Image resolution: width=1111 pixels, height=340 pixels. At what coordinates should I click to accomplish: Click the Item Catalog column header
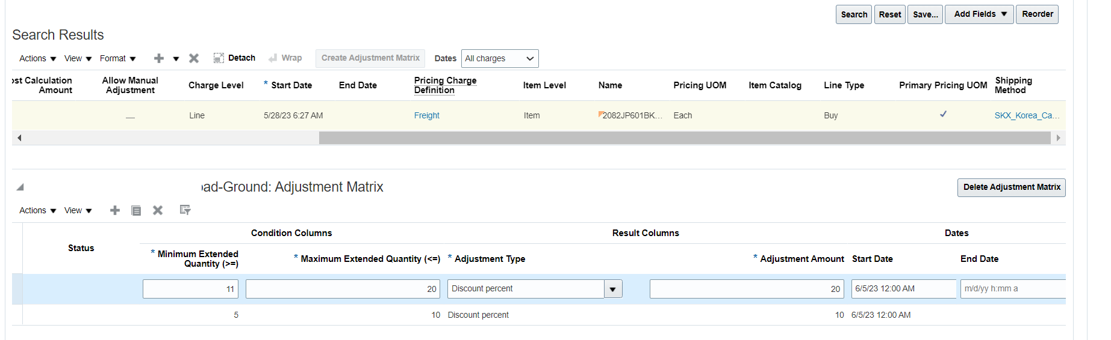tap(775, 85)
